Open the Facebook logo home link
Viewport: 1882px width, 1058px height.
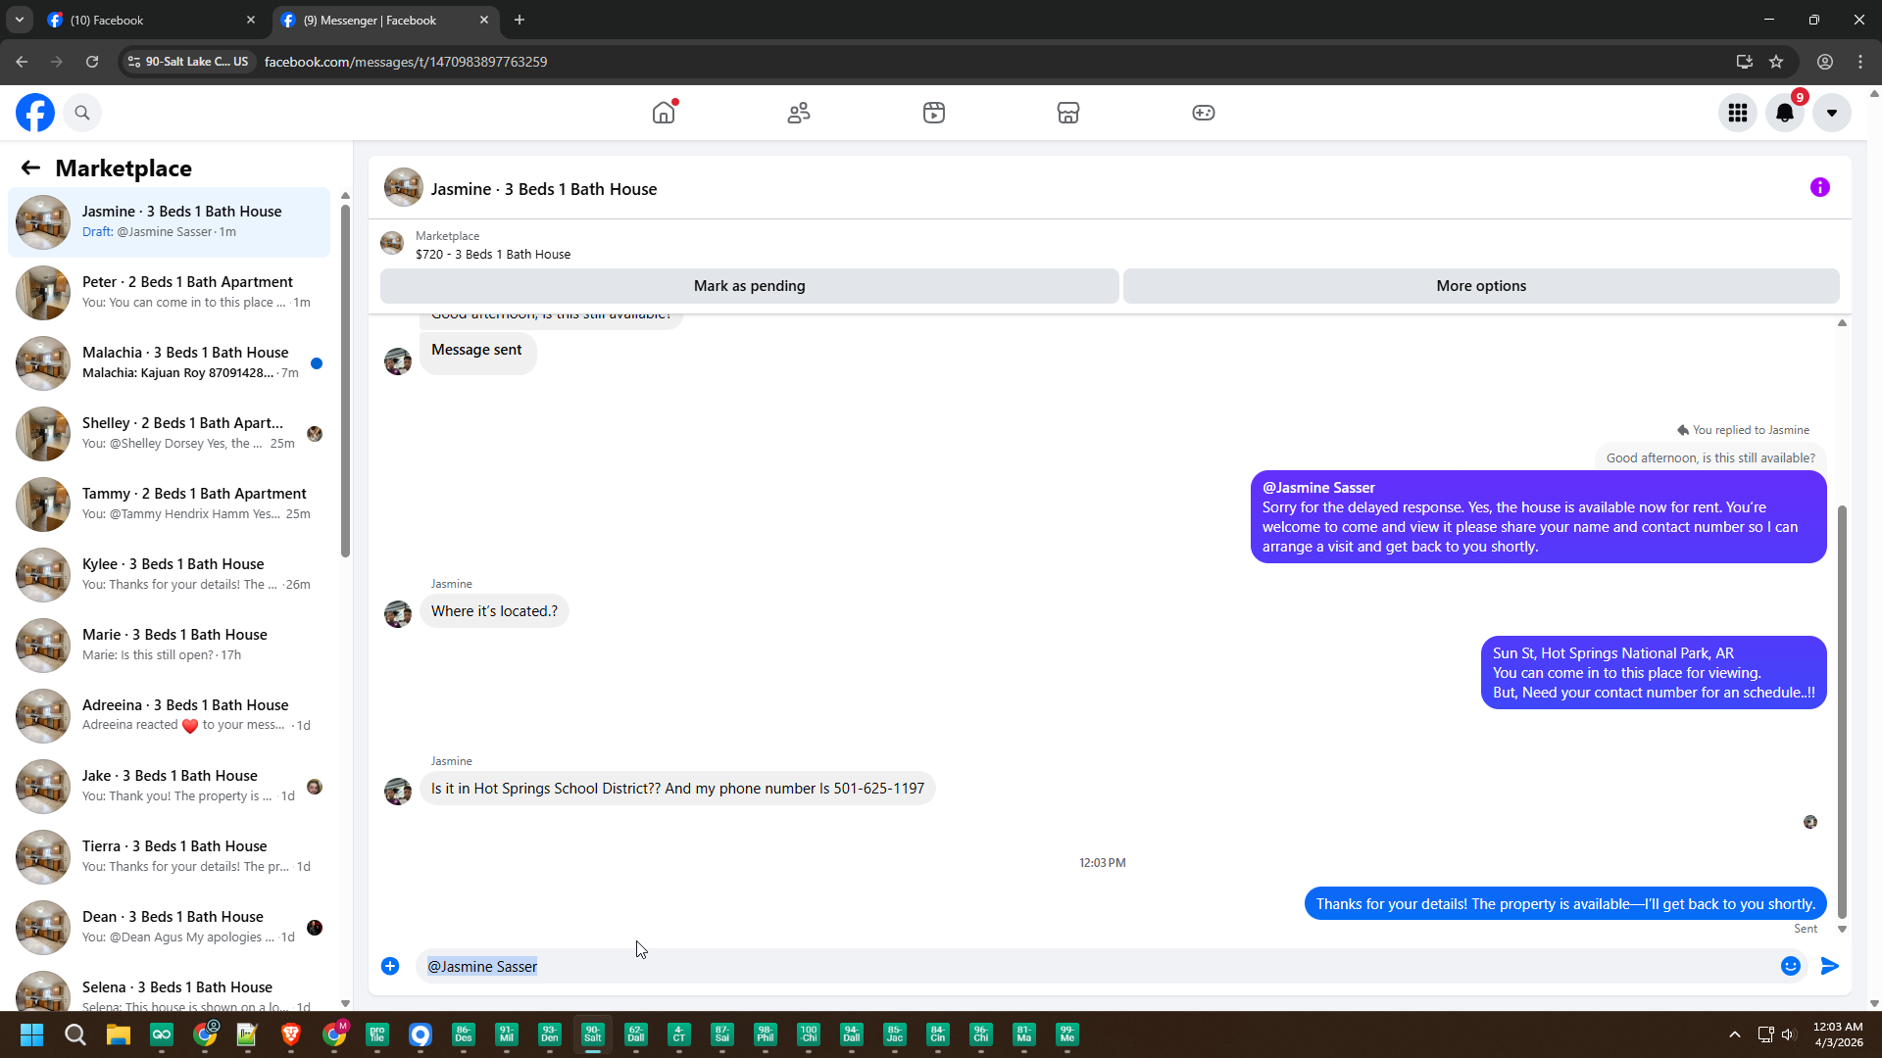point(35,113)
